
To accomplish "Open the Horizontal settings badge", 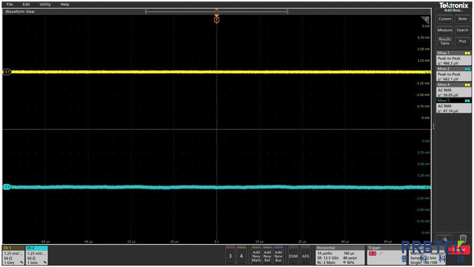I will tap(340, 255).
